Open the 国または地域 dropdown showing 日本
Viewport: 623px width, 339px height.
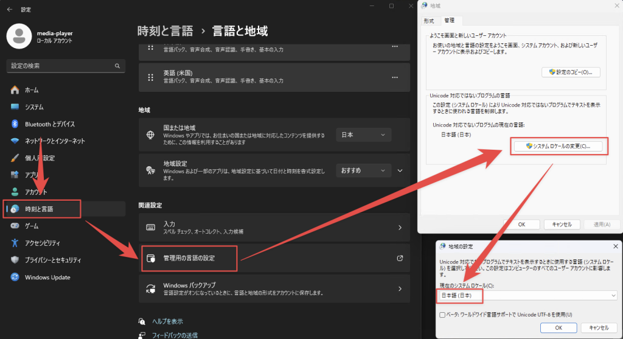[x=364, y=135]
